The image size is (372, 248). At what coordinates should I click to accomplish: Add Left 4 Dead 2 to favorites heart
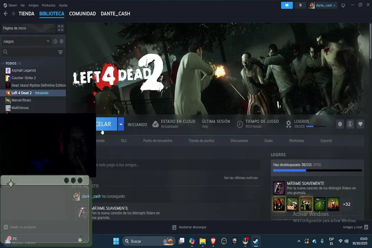(x=360, y=124)
